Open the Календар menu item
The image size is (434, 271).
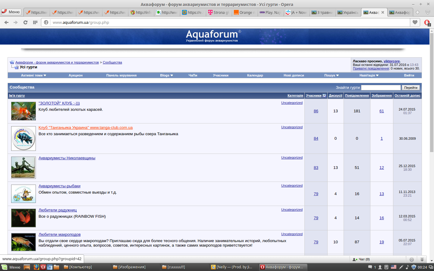[x=255, y=75]
